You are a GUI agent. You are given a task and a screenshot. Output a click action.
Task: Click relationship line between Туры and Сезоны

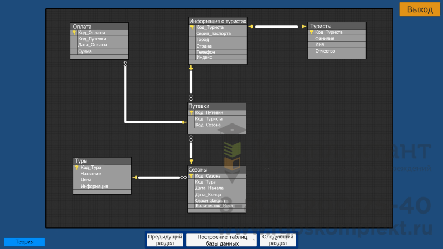point(158,178)
